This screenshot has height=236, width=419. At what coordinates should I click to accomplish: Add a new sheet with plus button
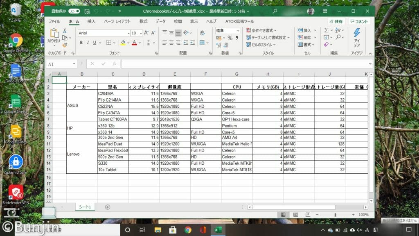[x=108, y=207]
